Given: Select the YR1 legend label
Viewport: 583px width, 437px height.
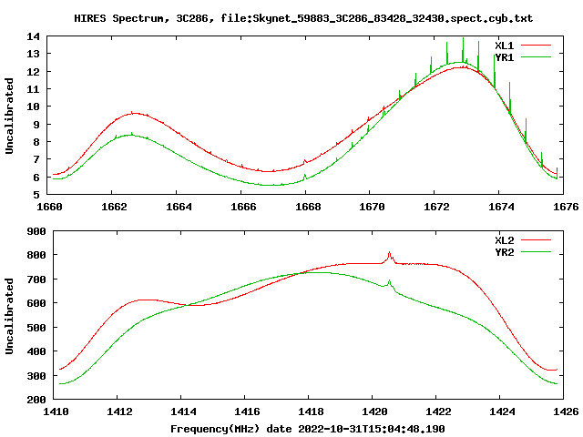Looking at the screenshot, I should pyautogui.click(x=504, y=57).
